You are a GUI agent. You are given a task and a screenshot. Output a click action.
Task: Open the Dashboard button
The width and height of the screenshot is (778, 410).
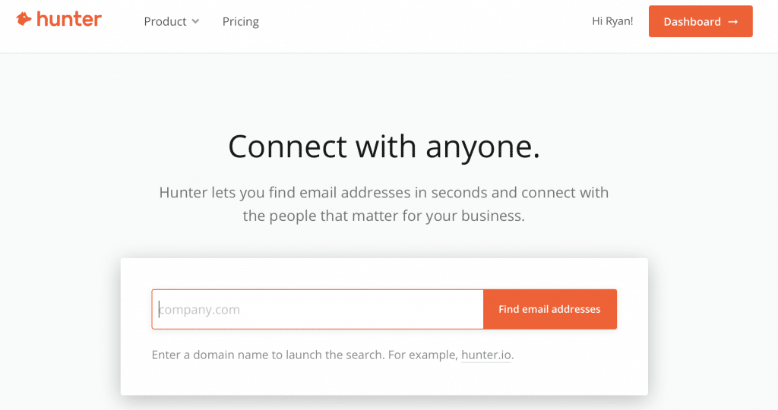(x=701, y=21)
